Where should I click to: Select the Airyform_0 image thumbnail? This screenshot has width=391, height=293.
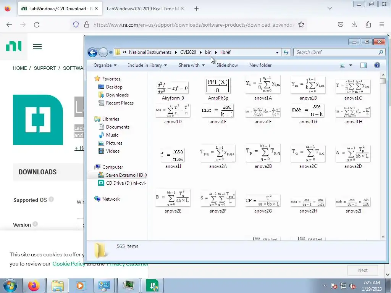[173, 88]
